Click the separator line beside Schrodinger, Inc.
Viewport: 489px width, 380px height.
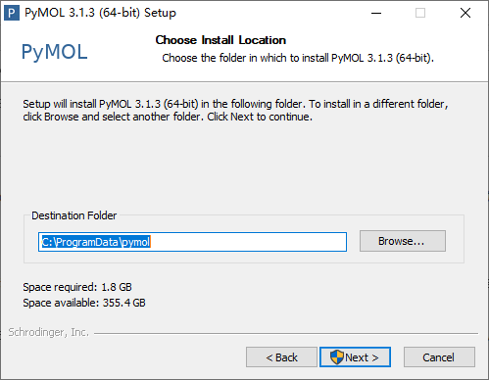[x=286, y=333]
